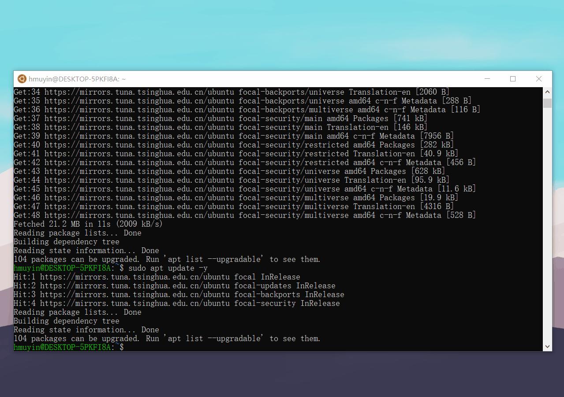Screen dimensions: 564x397
Task: Click the Get:39 focal-security/main Metadata line
Action: coord(234,136)
